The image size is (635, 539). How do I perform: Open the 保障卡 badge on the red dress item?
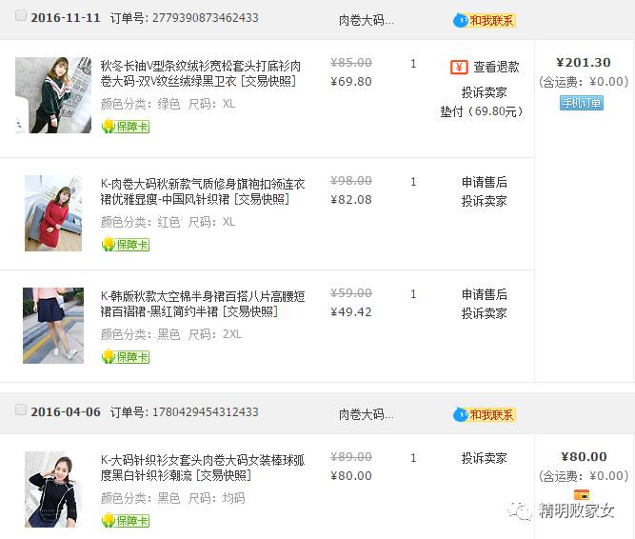125,244
